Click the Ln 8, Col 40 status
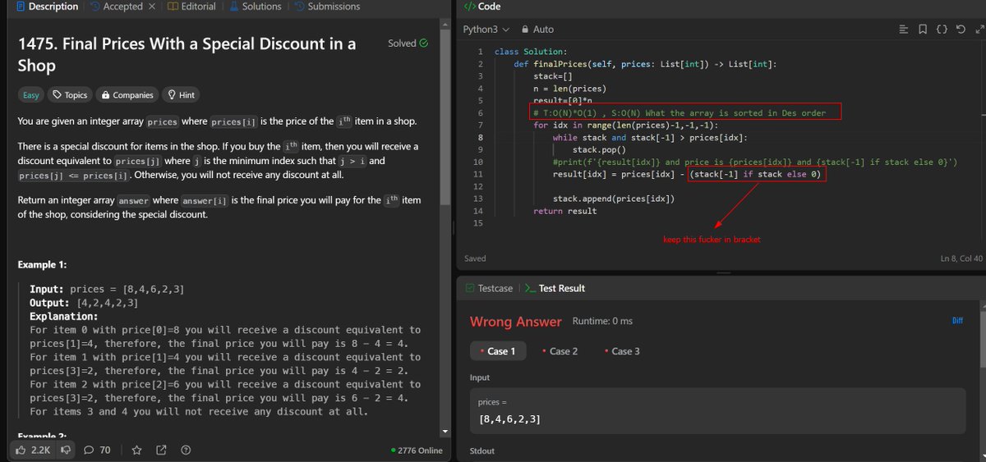 pyautogui.click(x=961, y=258)
